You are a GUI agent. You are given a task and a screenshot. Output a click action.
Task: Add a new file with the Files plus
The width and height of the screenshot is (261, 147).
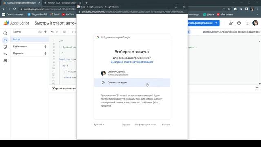click(45, 32)
